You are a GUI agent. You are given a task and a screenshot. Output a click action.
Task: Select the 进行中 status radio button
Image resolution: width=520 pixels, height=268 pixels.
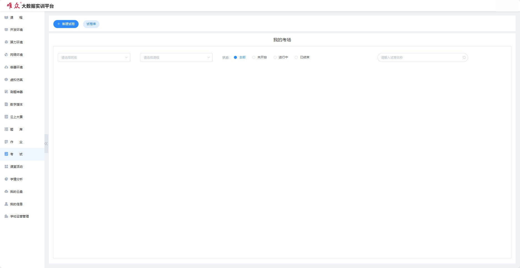coord(275,57)
